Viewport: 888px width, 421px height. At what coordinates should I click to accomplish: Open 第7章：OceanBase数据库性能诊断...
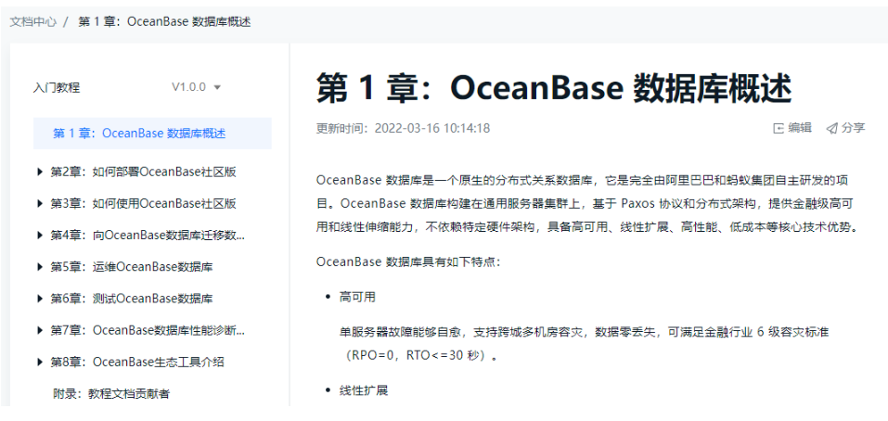148,330
